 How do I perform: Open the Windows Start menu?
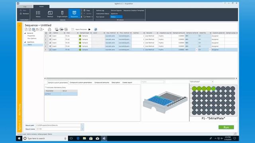pyautogui.click(x=19, y=139)
